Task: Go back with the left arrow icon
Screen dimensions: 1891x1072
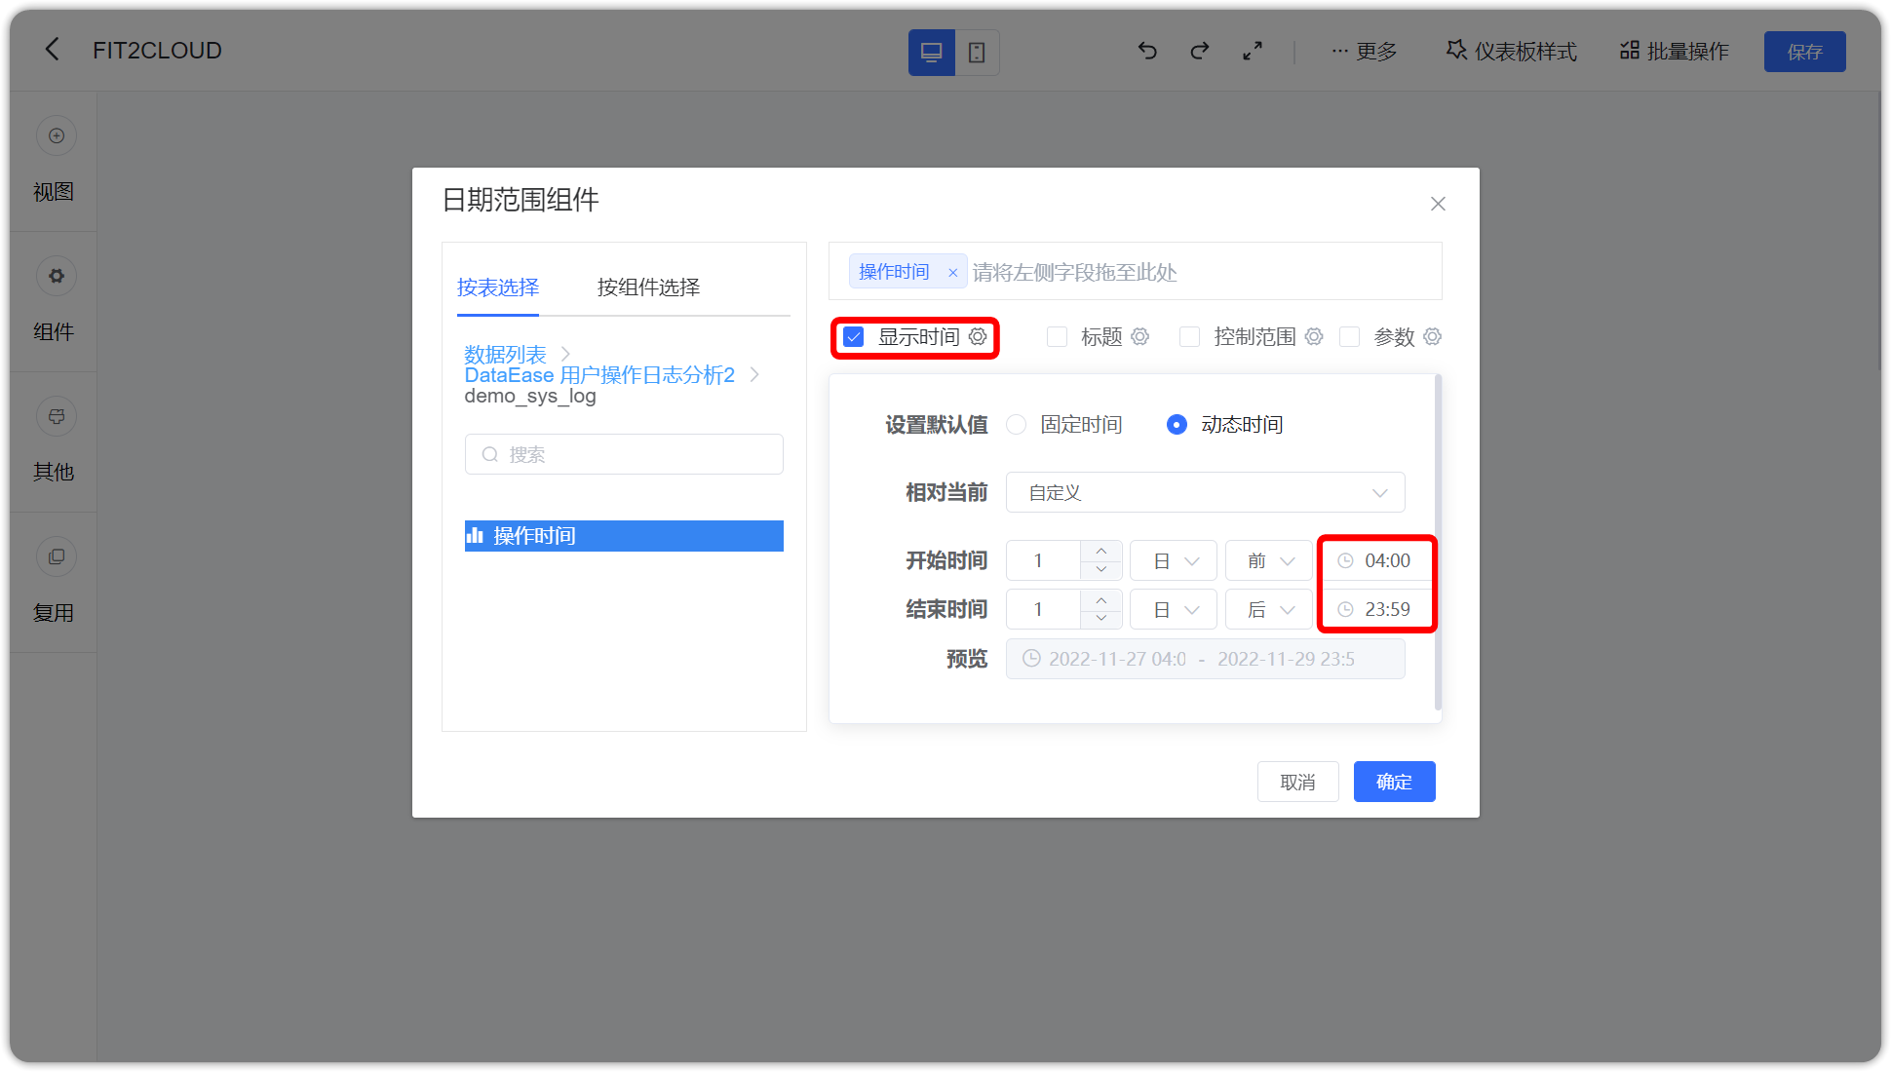Action: click(x=53, y=50)
